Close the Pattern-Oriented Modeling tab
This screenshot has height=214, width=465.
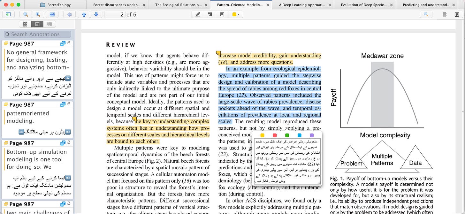click(268, 5)
